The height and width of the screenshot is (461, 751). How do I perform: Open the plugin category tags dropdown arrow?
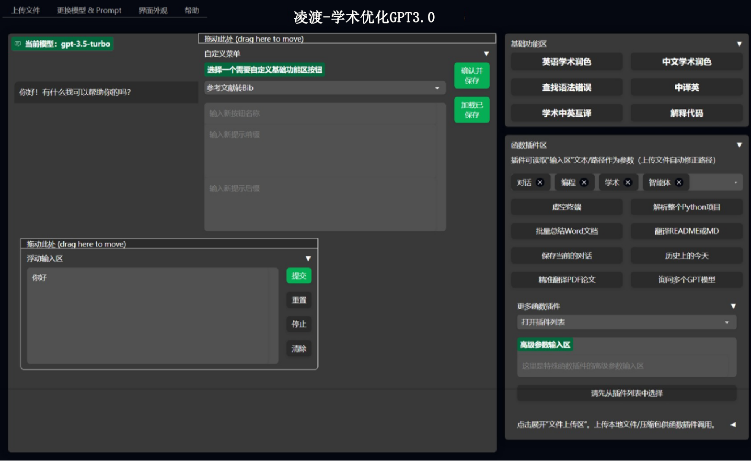coord(736,182)
